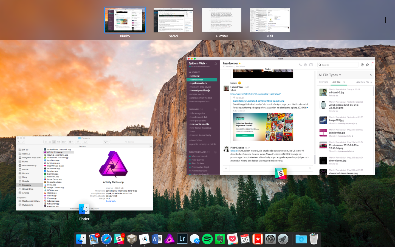Open Safari compass icon in Dock

coord(106,239)
